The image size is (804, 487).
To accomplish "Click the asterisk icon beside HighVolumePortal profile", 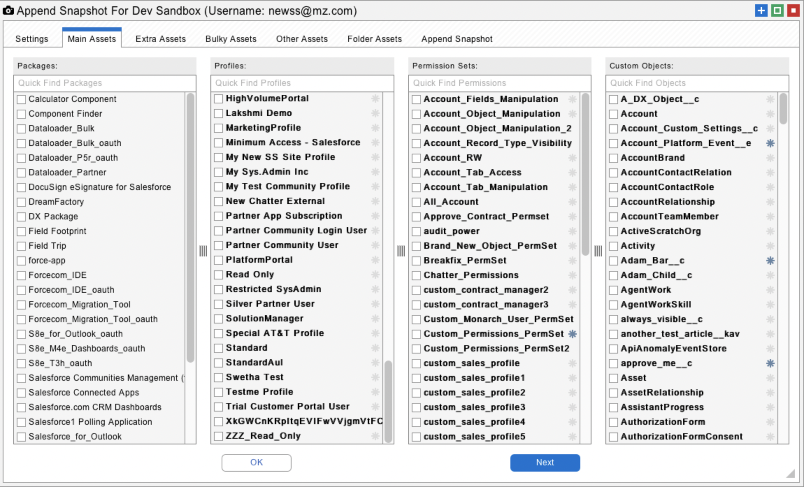I will point(375,99).
